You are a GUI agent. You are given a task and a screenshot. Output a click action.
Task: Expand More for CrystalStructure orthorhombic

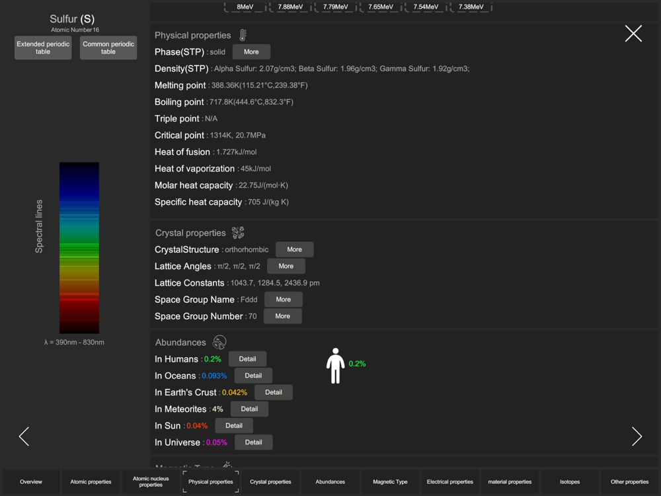294,249
